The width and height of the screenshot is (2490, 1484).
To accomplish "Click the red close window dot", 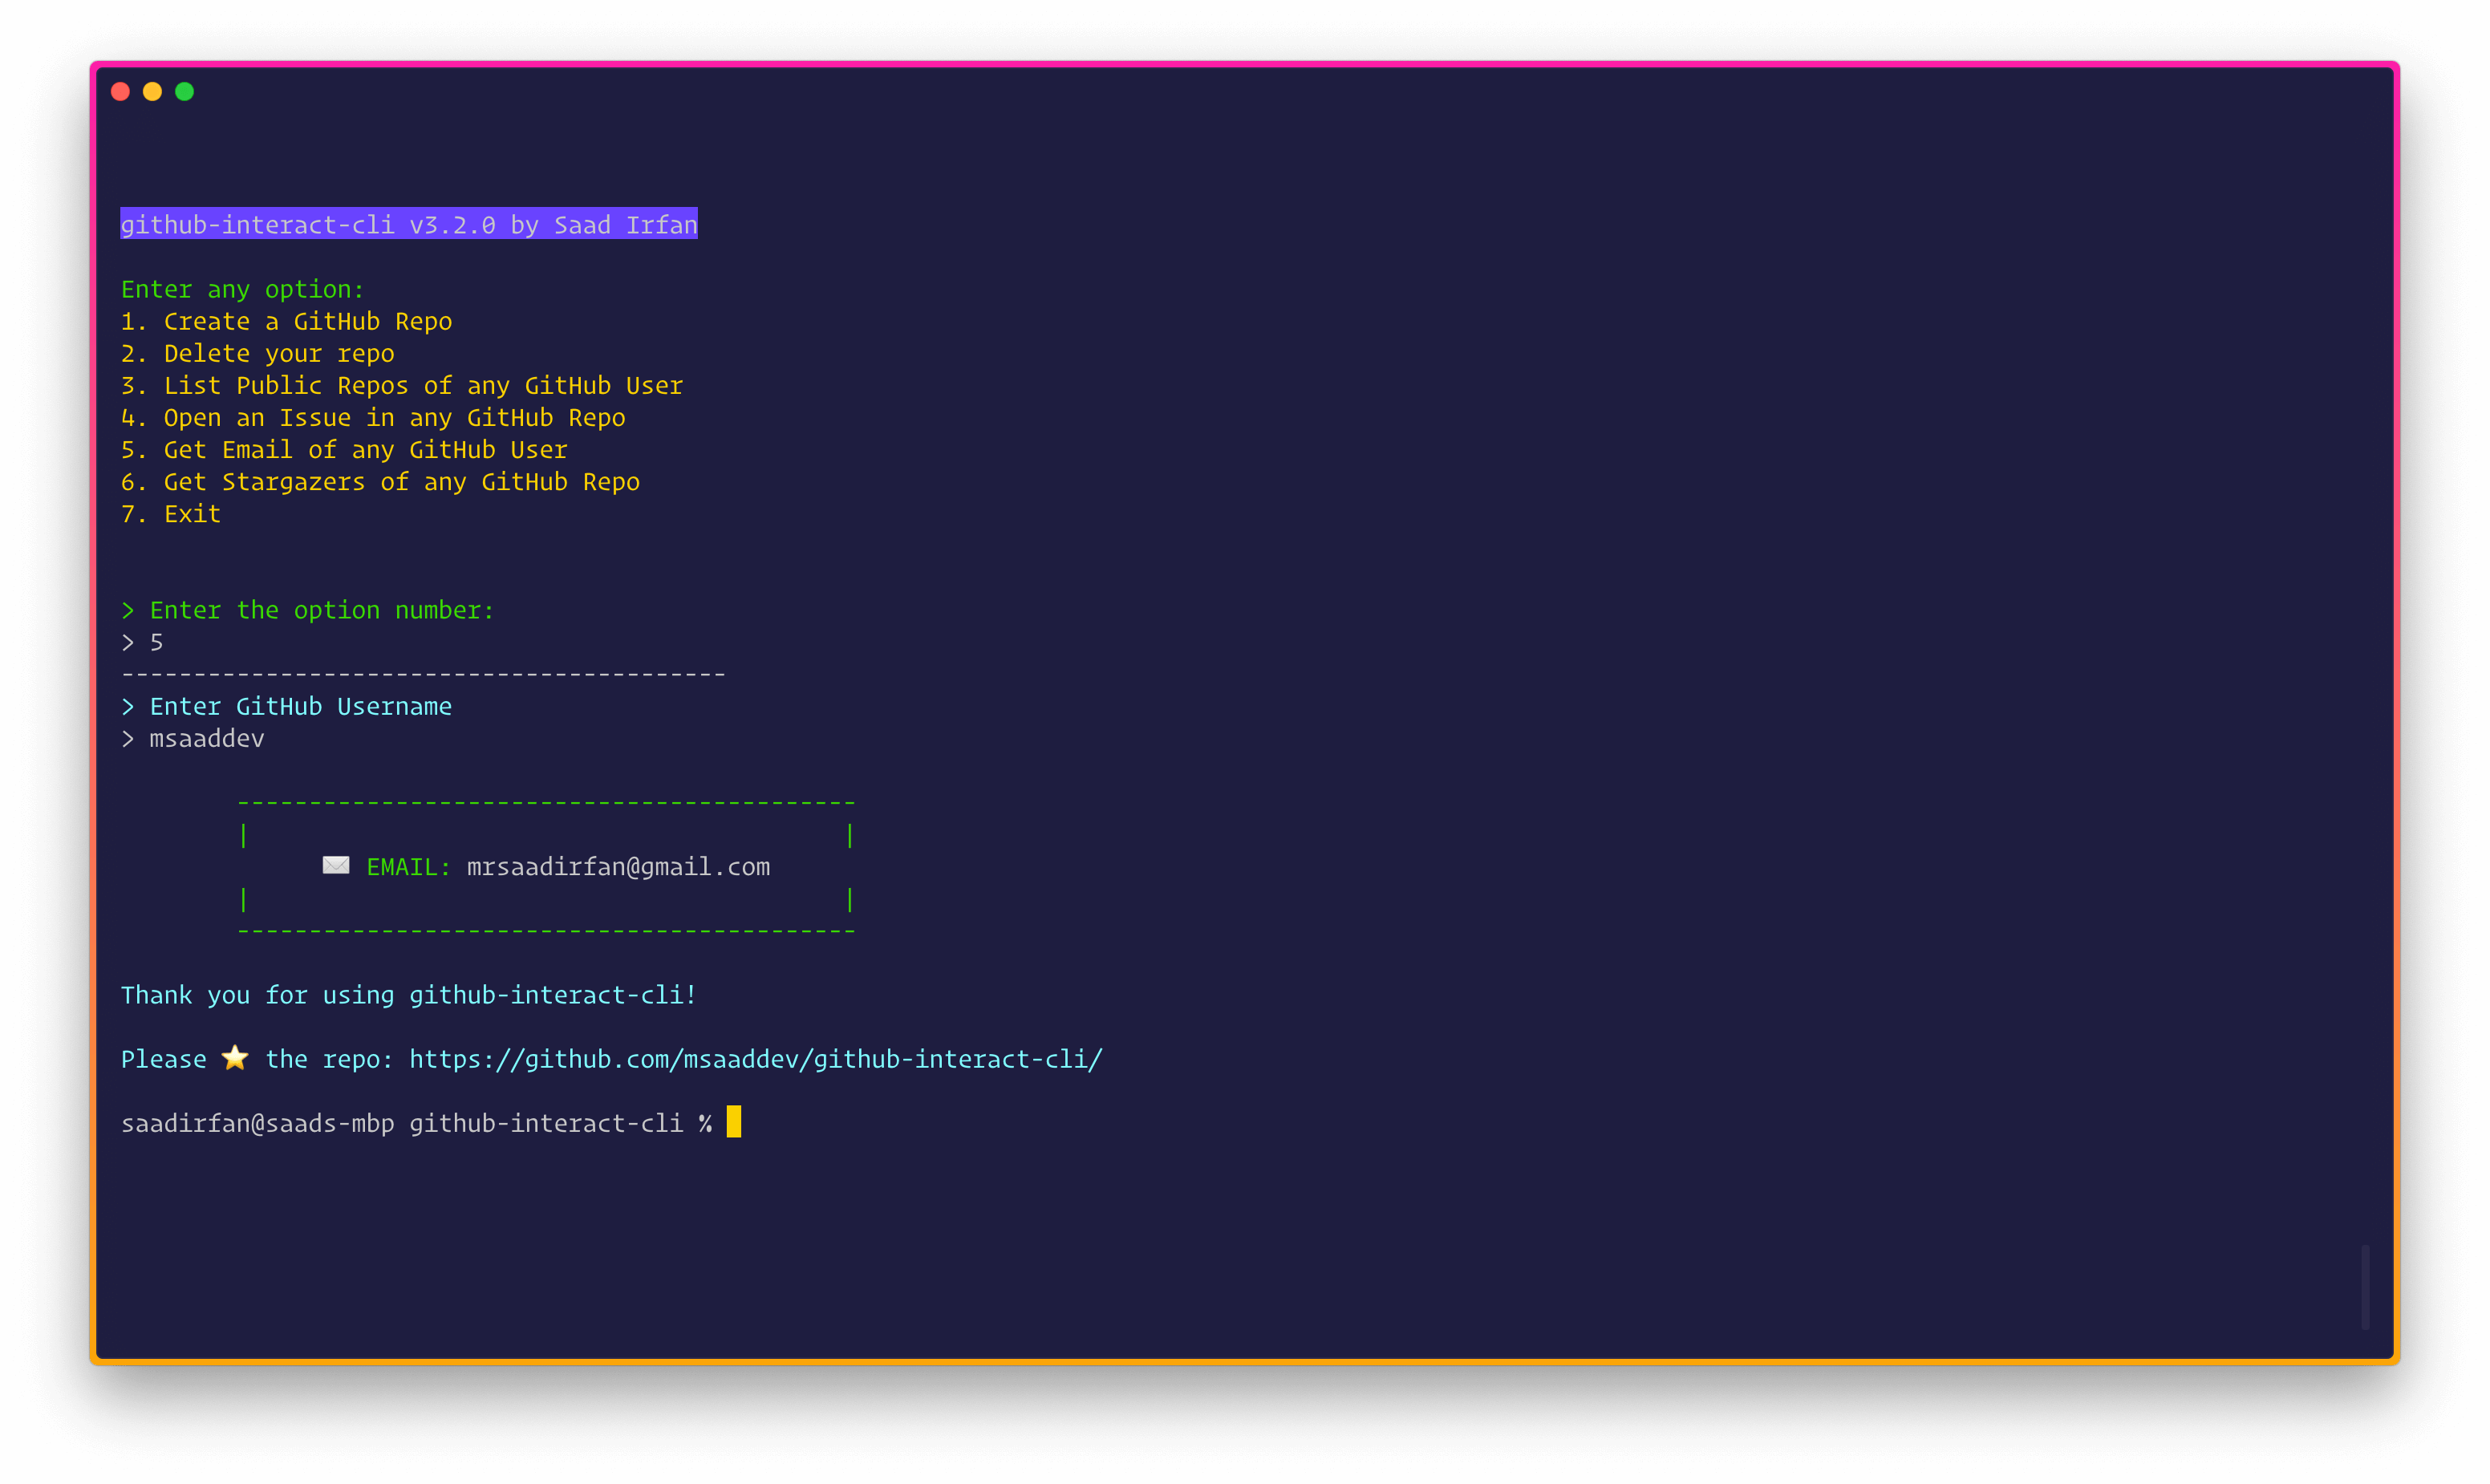I will [x=120, y=92].
